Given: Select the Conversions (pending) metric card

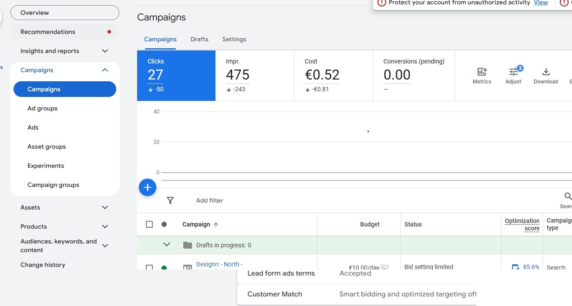Looking at the screenshot, I should point(414,76).
